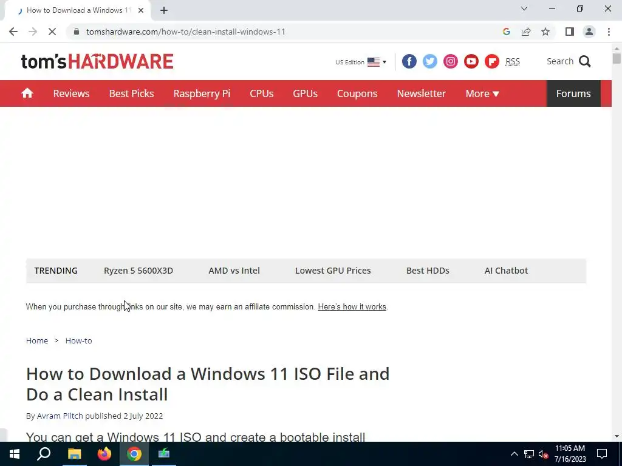Open the US Edition dropdown
622x466 pixels.
pyautogui.click(x=361, y=62)
